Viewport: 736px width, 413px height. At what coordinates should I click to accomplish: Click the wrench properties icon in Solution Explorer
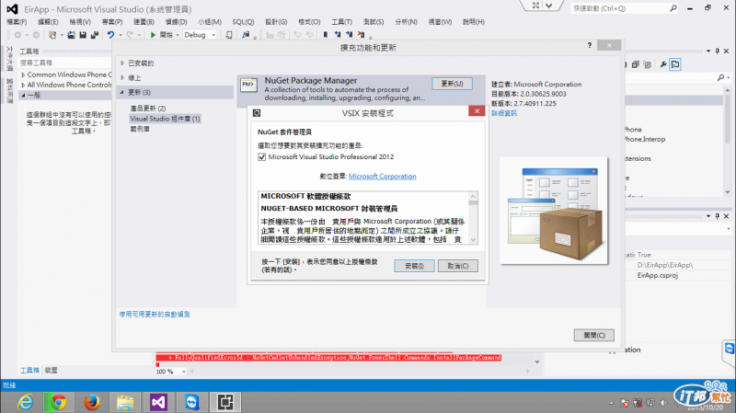pyautogui.click(x=663, y=64)
